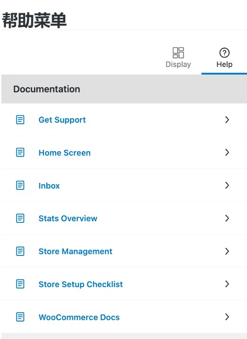
Task: Switch to the Display tab
Action: pyautogui.click(x=178, y=58)
